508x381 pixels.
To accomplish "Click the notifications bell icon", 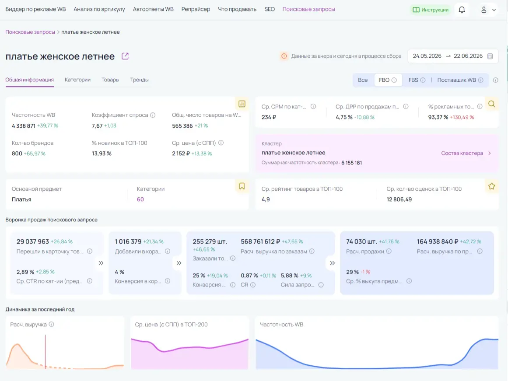I will point(462,10).
